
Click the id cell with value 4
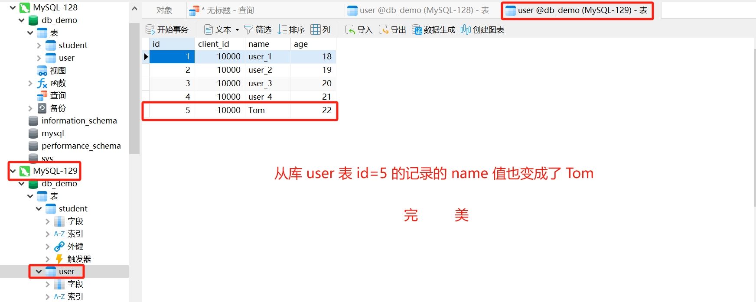[172, 97]
